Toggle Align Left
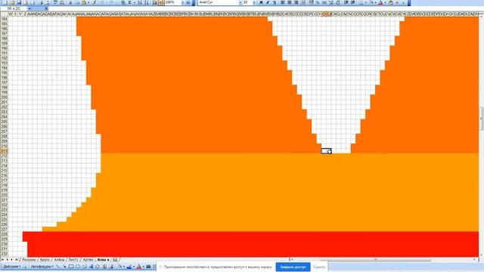This screenshot has width=484, height=272. [x=282, y=2]
